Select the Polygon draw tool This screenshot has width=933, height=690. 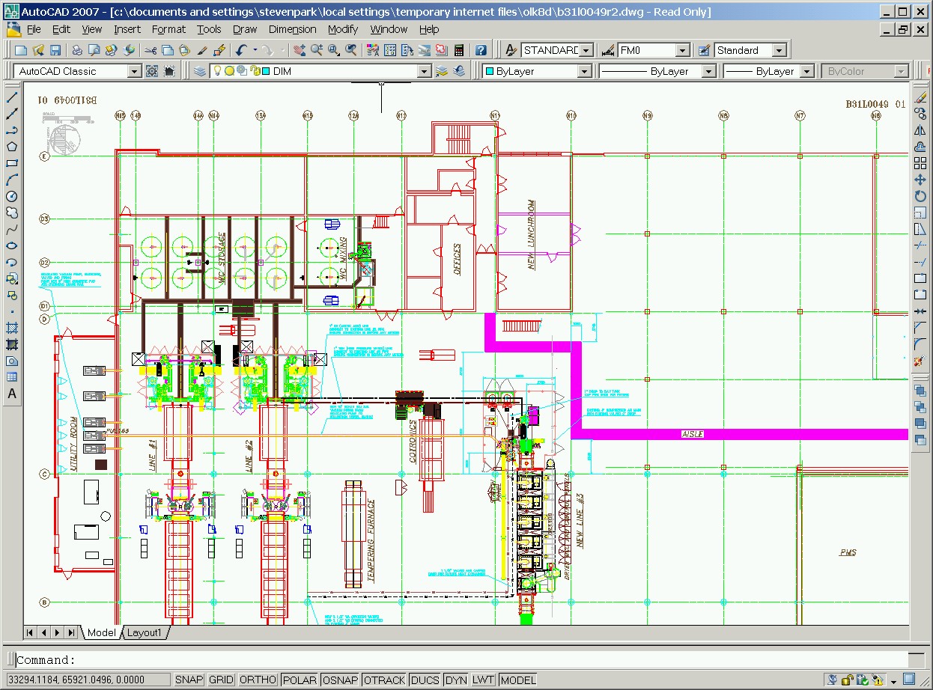tap(12, 147)
